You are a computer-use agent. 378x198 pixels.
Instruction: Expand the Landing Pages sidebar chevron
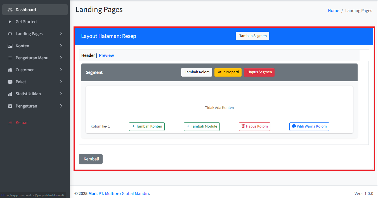point(61,34)
